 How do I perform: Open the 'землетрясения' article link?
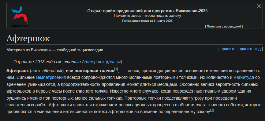pos(51,78)
